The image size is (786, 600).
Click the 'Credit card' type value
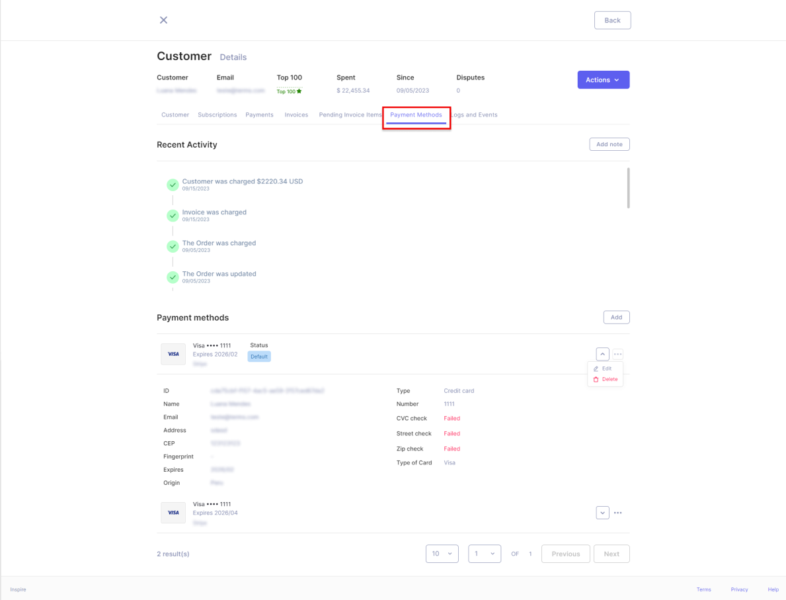pos(459,391)
